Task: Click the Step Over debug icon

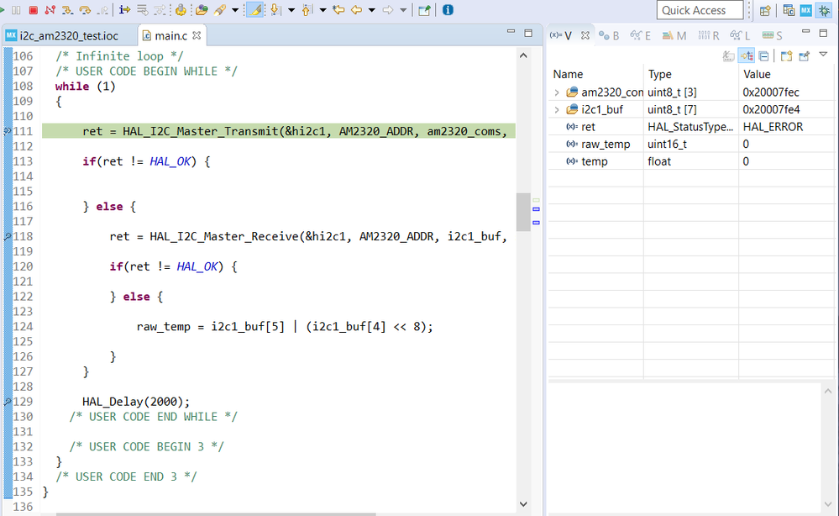Action: tap(85, 10)
